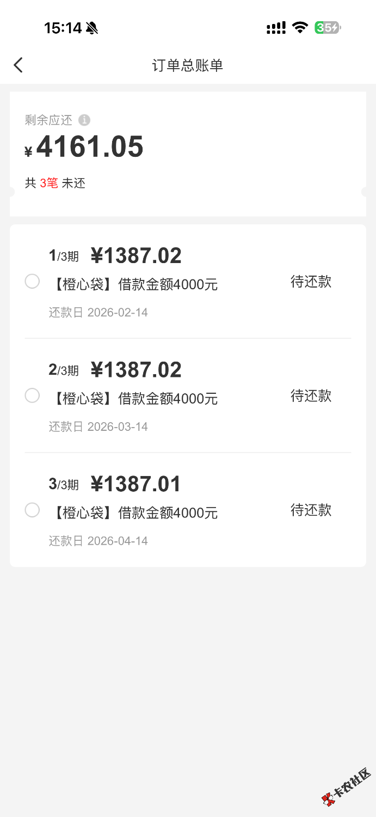This screenshot has height=817, width=376.
Task: Select the 1/3期 installment radio button
Action: 32,282
